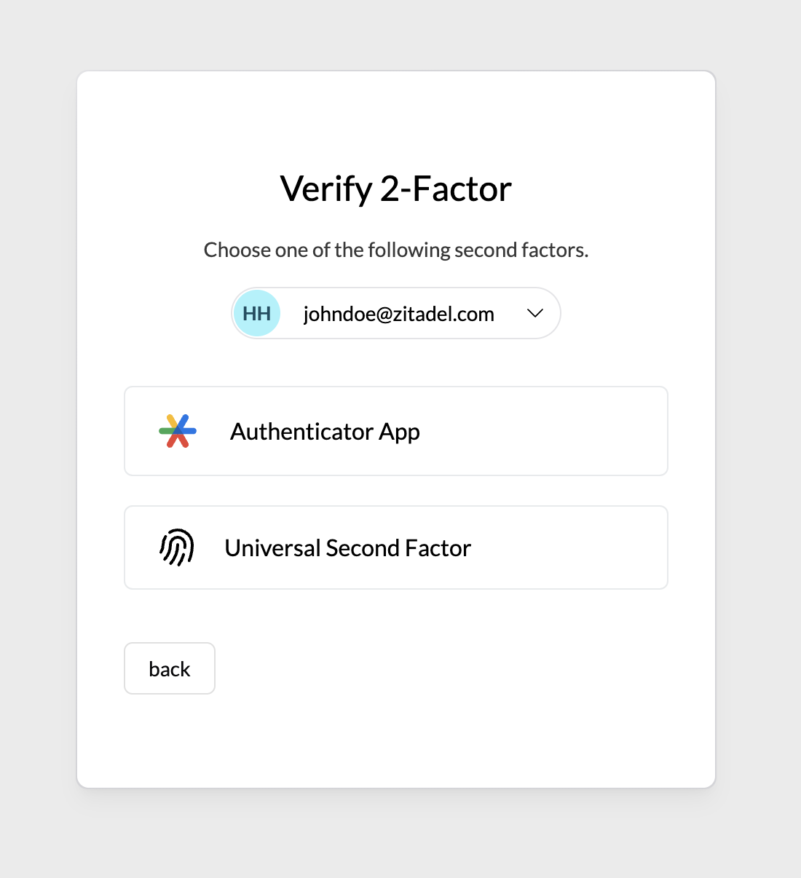Expand the account chevron arrow
The height and width of the screenshot is (878, 801).
(x=535, y=313)
